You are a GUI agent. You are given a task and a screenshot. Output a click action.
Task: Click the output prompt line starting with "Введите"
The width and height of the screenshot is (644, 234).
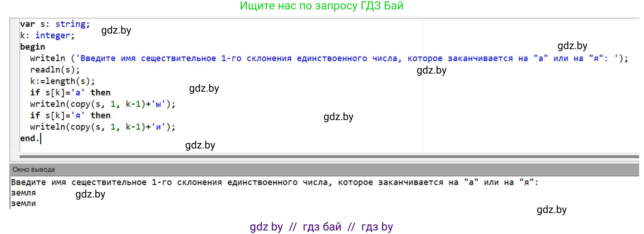pos(275,183)
